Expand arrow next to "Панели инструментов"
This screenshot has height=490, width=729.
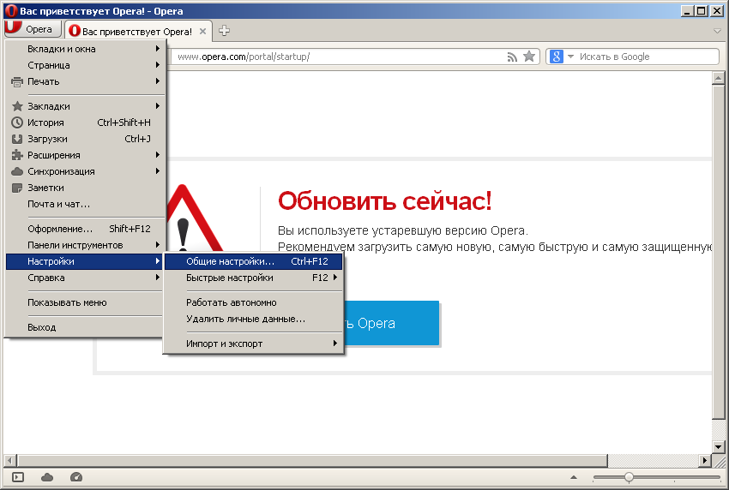coord(158,244)
